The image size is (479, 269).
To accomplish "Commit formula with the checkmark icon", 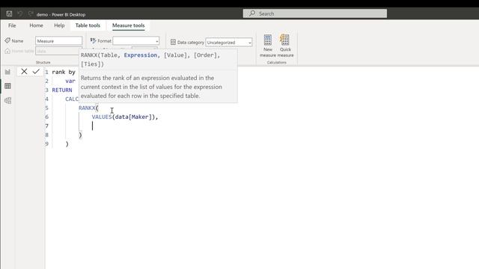I will (x=36, y=72).
